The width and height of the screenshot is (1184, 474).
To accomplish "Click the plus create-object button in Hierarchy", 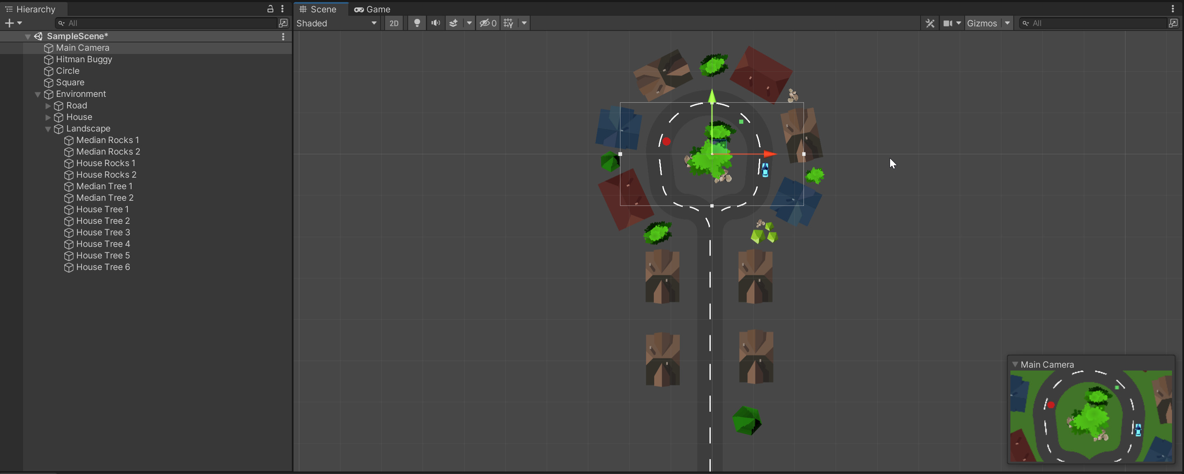I will click(x=9, y=23).
